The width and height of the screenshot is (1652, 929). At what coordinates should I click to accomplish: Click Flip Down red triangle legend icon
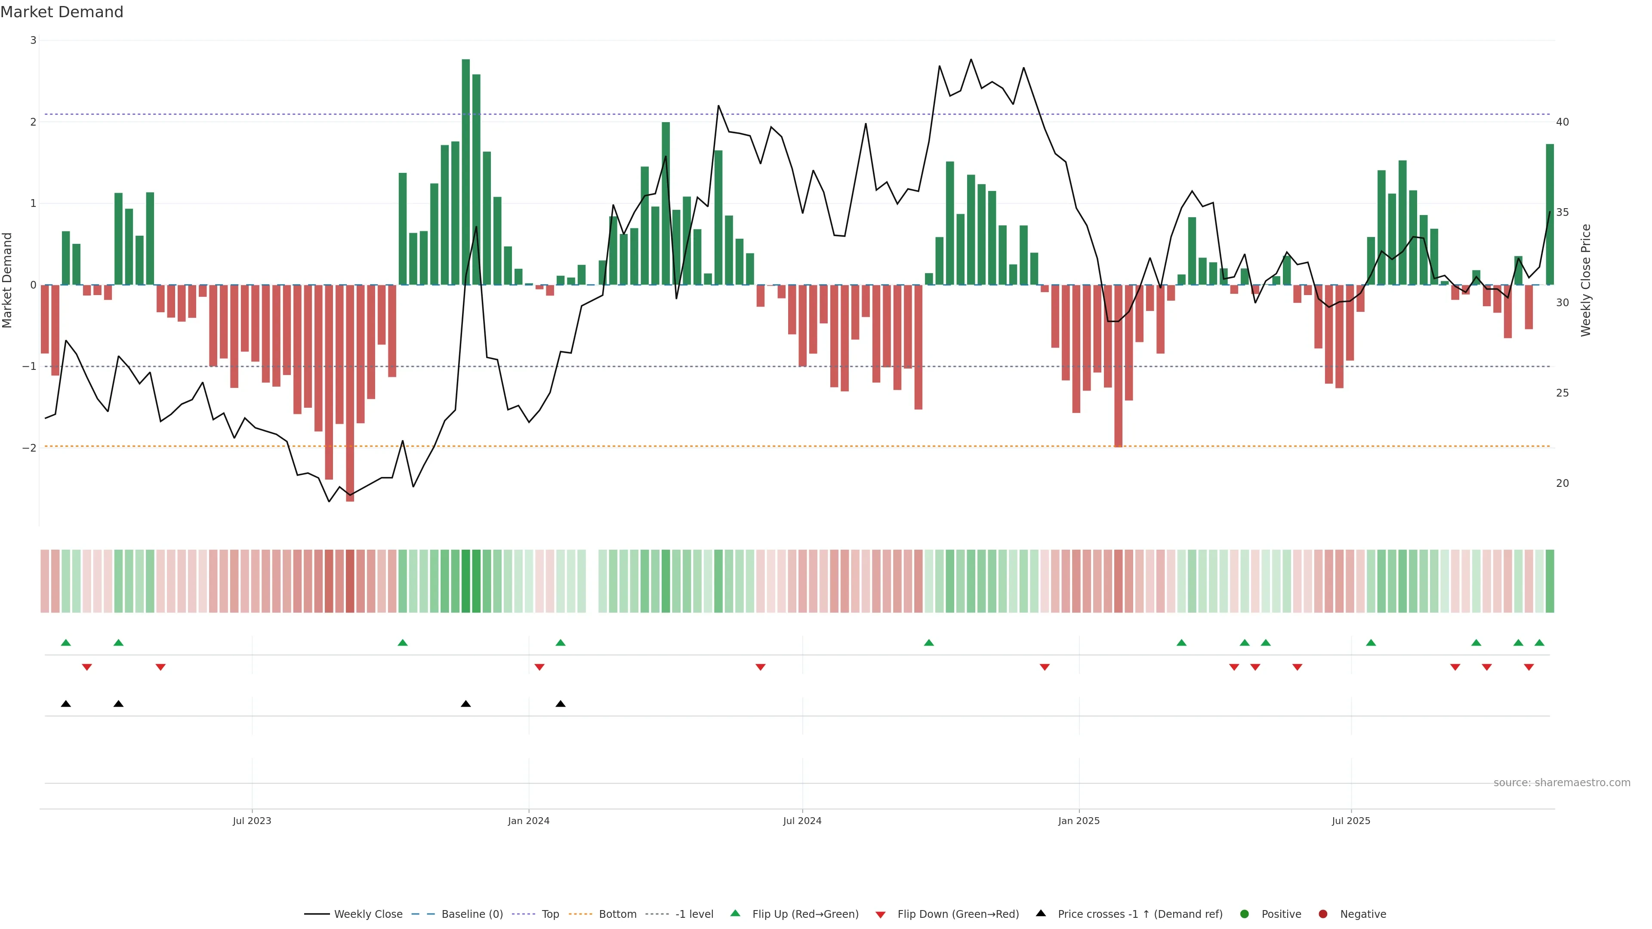point(881,915)
